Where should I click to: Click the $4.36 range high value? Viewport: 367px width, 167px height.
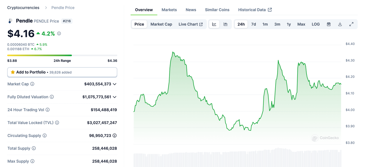pos(112,61)
